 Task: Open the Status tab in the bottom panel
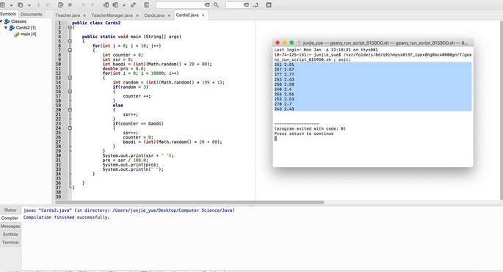point(10,210)
